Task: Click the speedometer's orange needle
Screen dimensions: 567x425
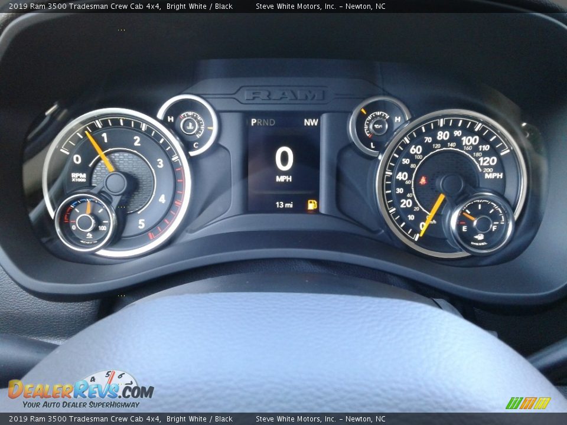Action: [432, 215]
